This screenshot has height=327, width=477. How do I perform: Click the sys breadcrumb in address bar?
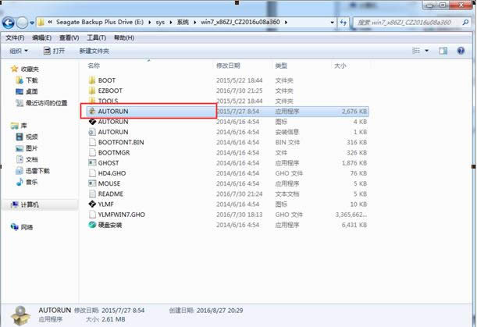tap(160, 22)
